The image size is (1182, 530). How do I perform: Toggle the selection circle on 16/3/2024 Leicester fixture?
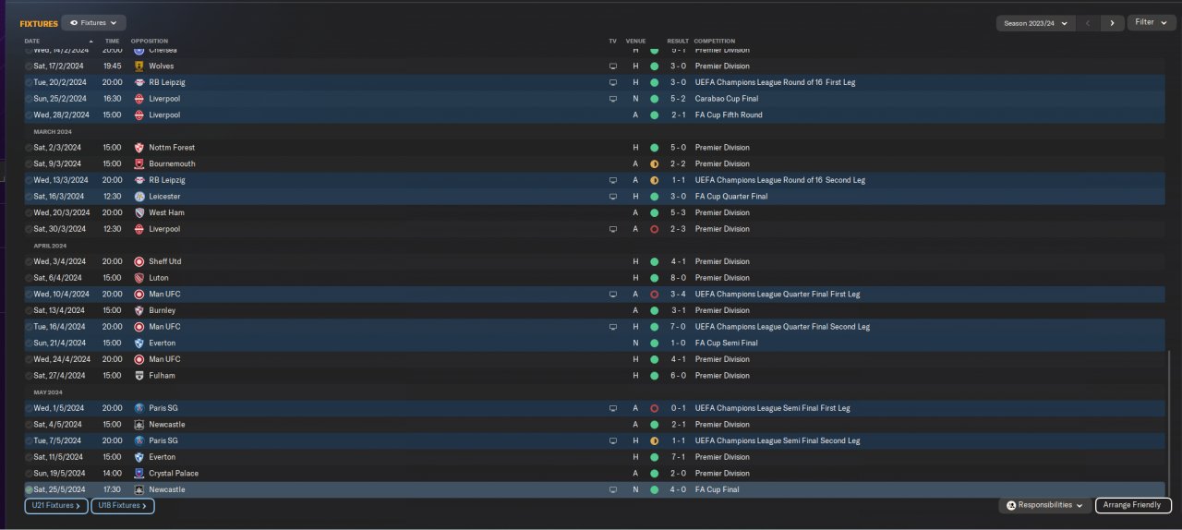[29, 197]
